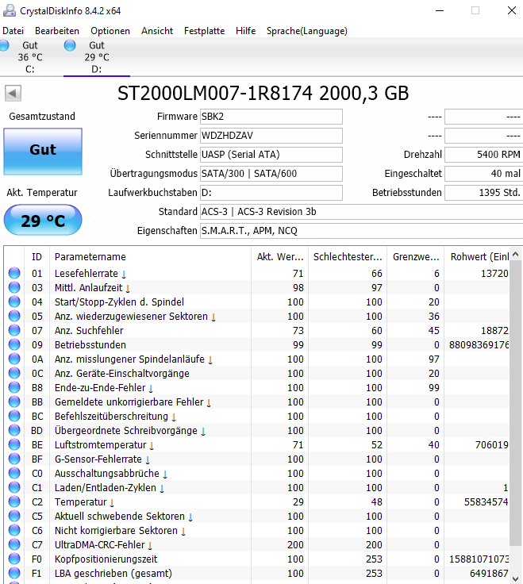523x584 pixels.
Task: Click the Übertragungsmodus field
Action: click(x=271, y=174)
